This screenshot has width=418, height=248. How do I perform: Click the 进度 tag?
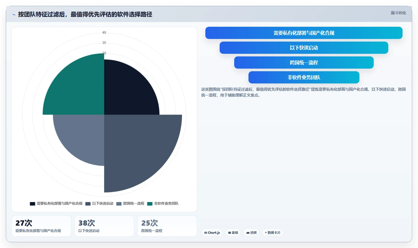251,233
